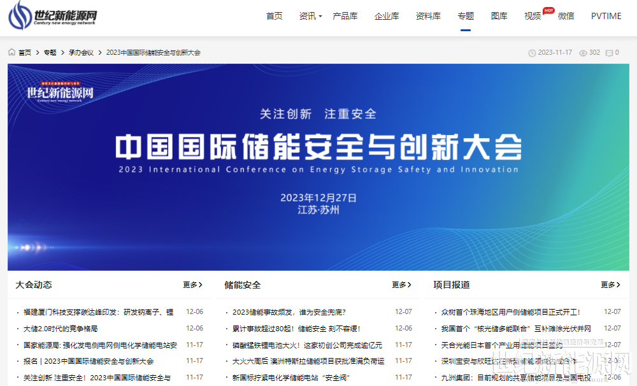Open the PVTIME navigation link

606,16
